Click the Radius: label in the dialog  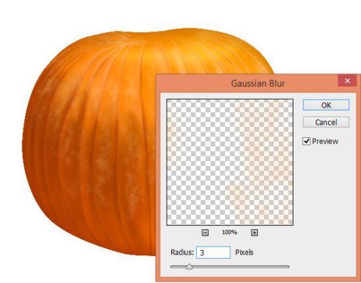click(182, 252)
